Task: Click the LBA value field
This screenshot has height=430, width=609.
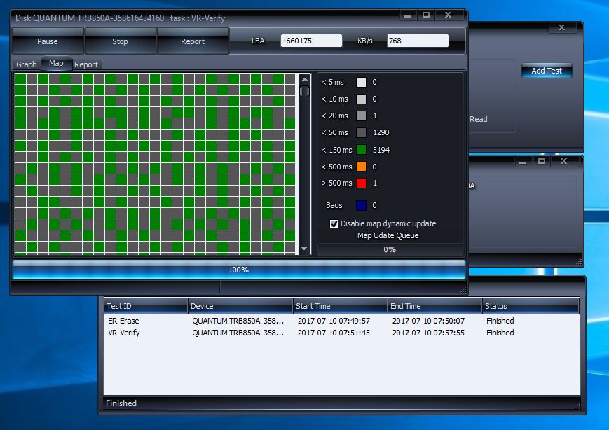Action: (311, 41)
